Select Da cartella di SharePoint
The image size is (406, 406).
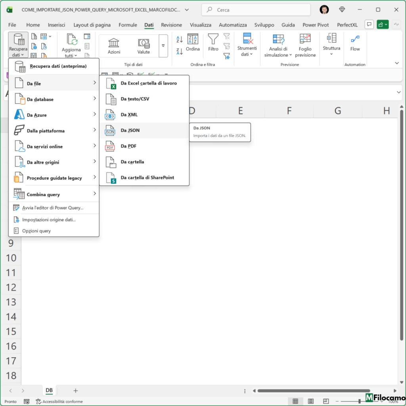(144, 178)
